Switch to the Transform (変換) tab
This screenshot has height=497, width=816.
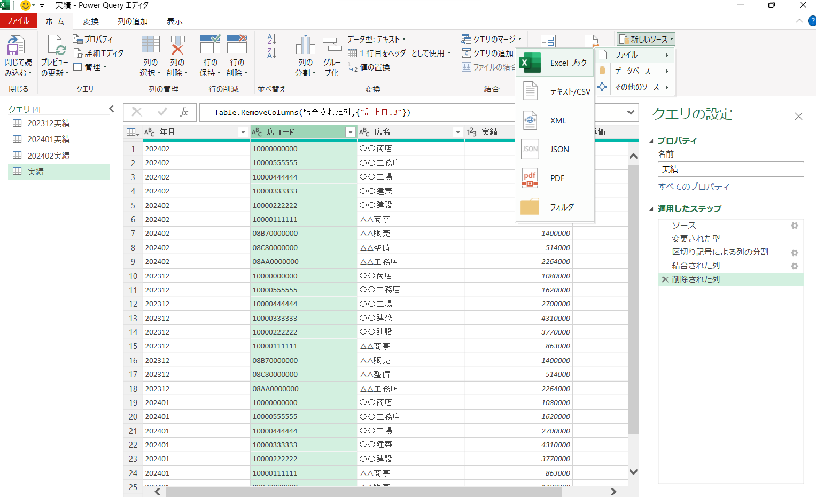pos(91,21)
